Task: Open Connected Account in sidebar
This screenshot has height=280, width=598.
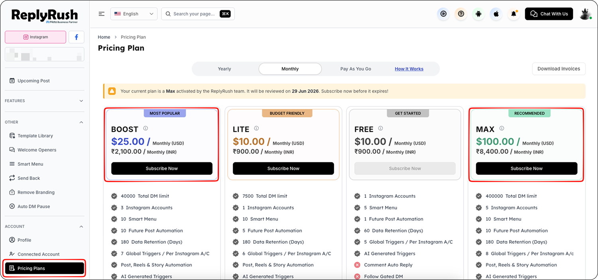Action: pos(34,254)
